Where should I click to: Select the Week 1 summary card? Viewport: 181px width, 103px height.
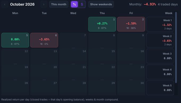click(160, 24)
